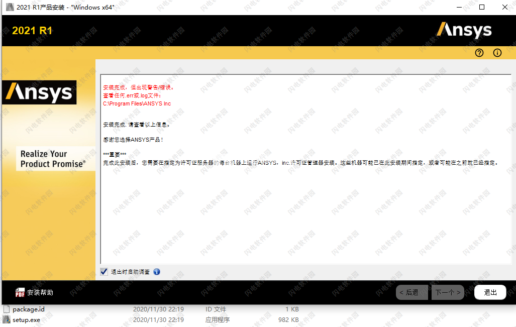Click the setup.exe 982 KB size cell
This screenshot has height=327, width=516.
tap(288, 320)
